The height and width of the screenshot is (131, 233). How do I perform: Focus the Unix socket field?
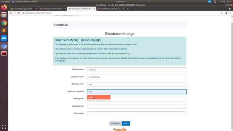(x=137, y=114)
